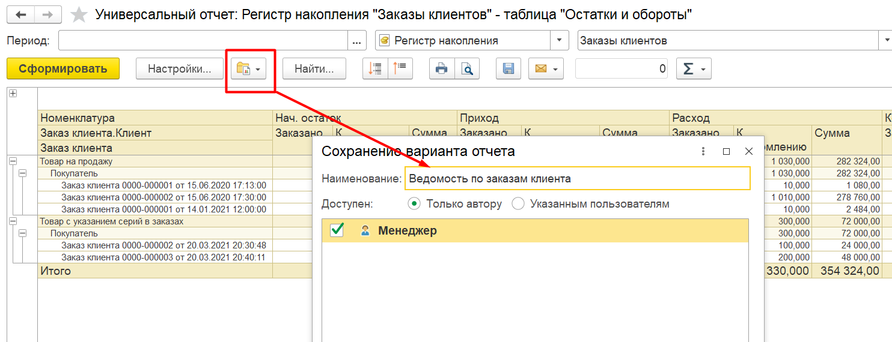This screenshot has width=892, height=342.
Task: Close the Сохранение варианта отчета dialog
Action: coord(749,152)
